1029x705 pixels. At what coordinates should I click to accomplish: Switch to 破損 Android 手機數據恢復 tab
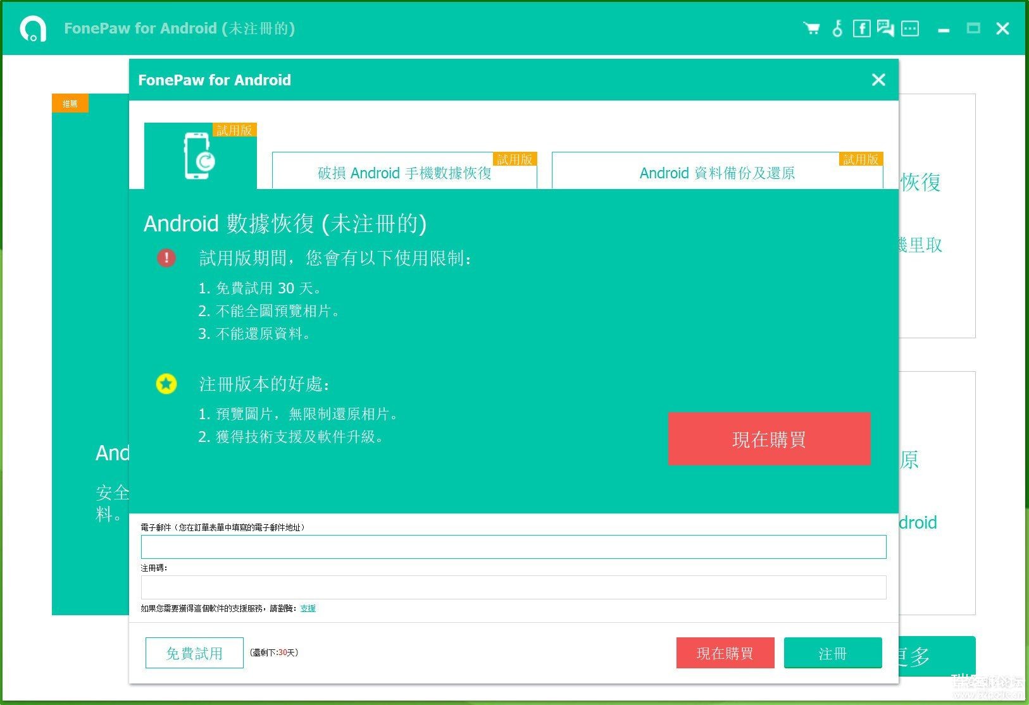click(404, 171)
